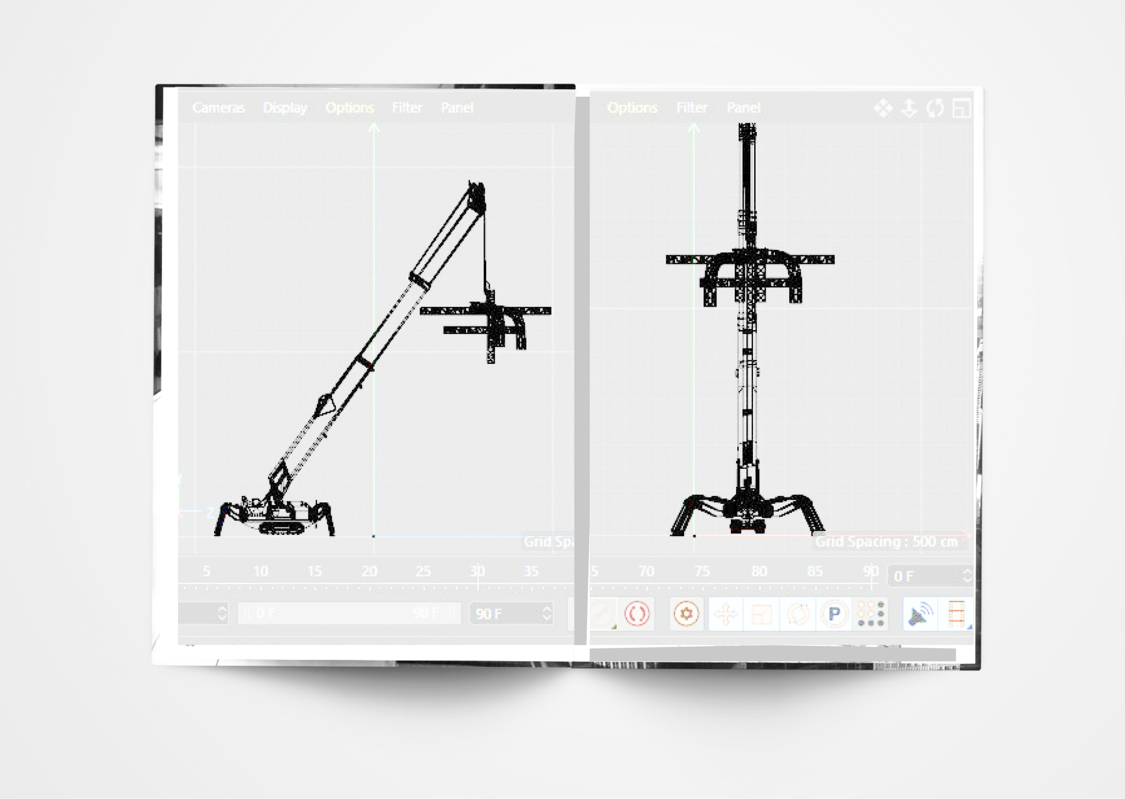
Task: Toggle the sound playback speaker icon
Action: 920,614
